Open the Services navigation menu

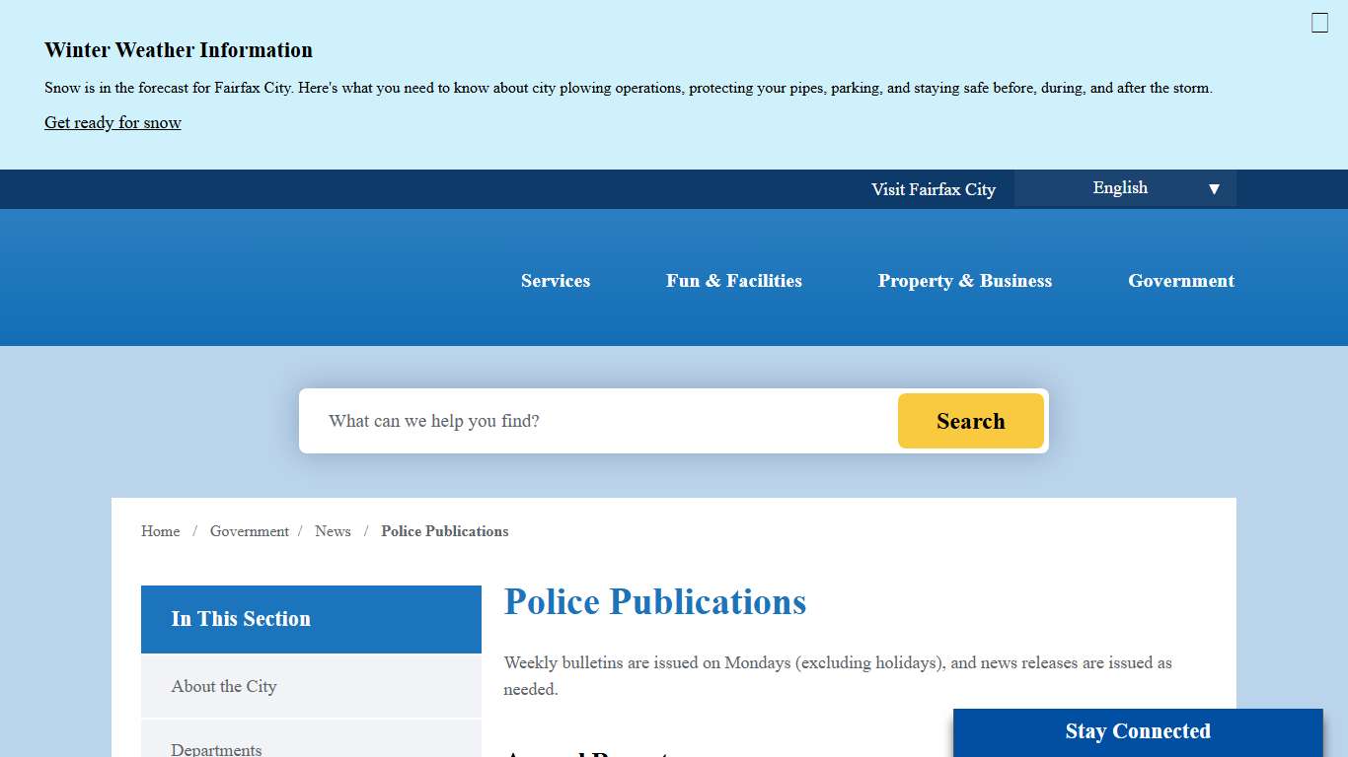[x=555, y=281]
